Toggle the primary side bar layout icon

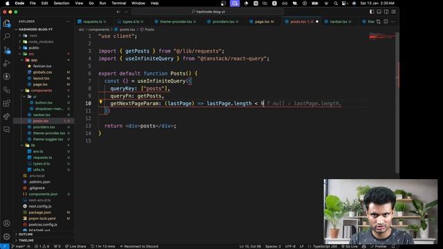click(x=372, y=12)
